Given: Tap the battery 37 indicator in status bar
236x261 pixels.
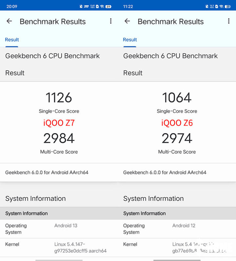Looking at the screenshot, I should [227, 7].
